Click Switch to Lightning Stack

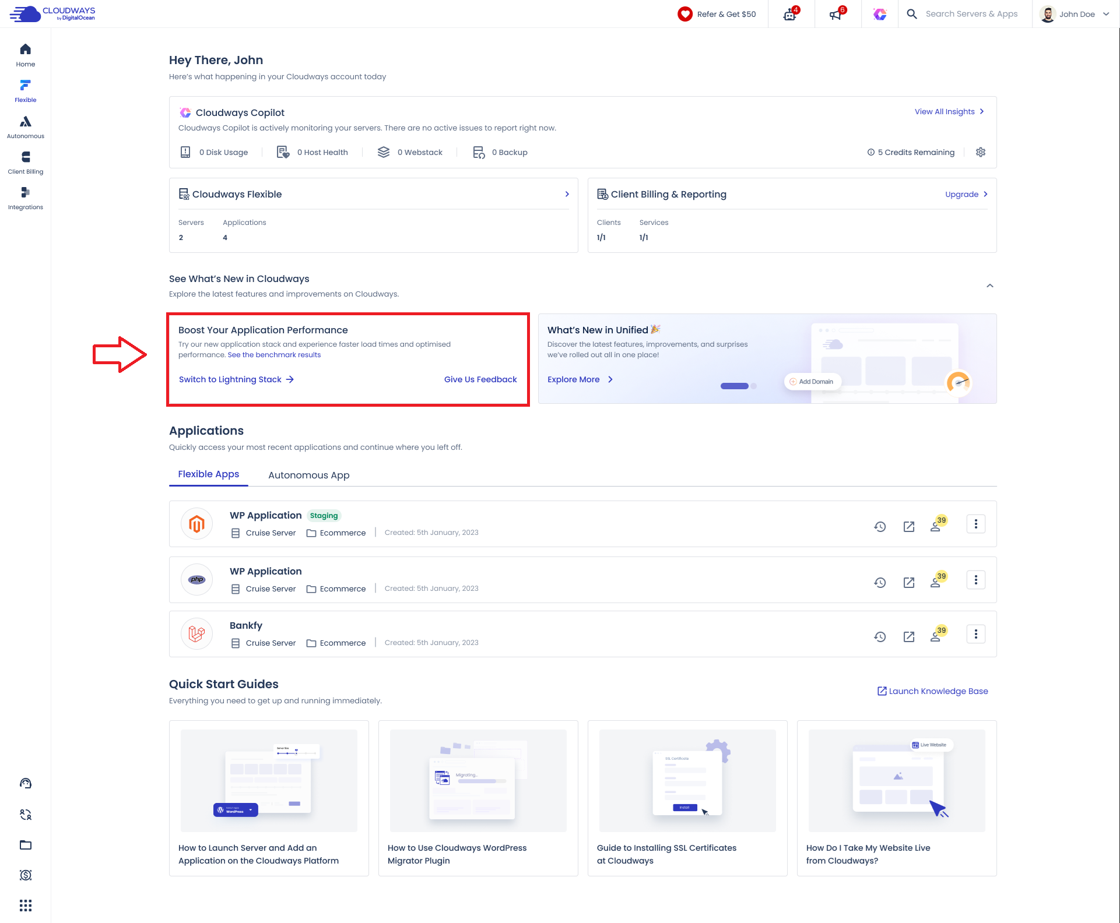(x=236, y=379)
